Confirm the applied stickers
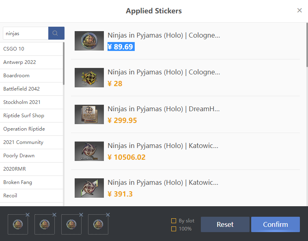Screen dimensions: 308x241 (x=275, y=224)
